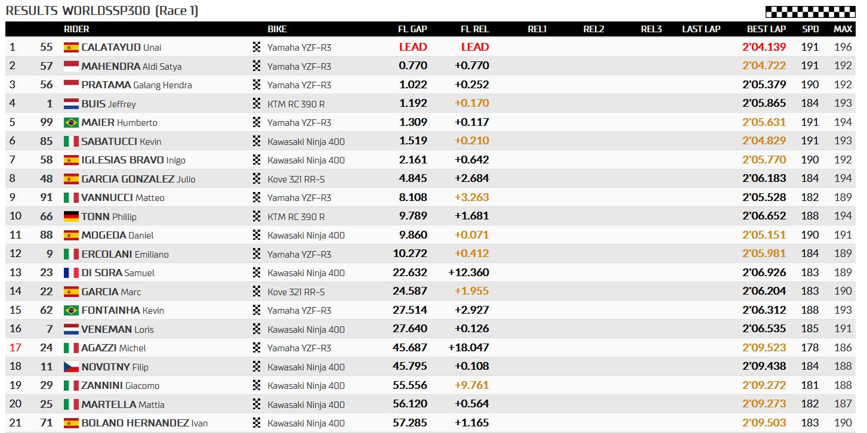Image resolution: width=867 pixels, height=433 pixels.
Task: Click the FL GAP column header
Action: (412, 29)
